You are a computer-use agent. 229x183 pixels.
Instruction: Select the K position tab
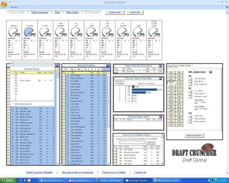[x=92, y=69]
